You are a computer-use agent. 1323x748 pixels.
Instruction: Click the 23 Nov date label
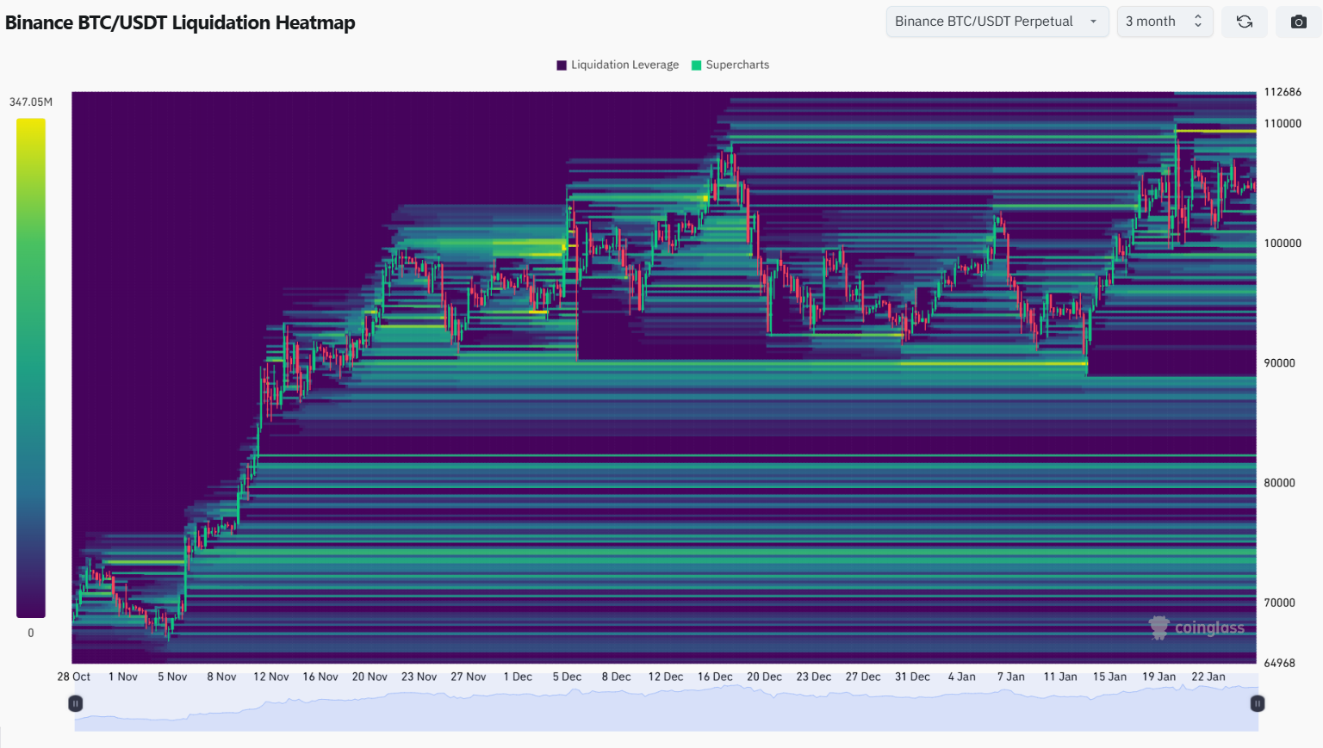(419, 677)
